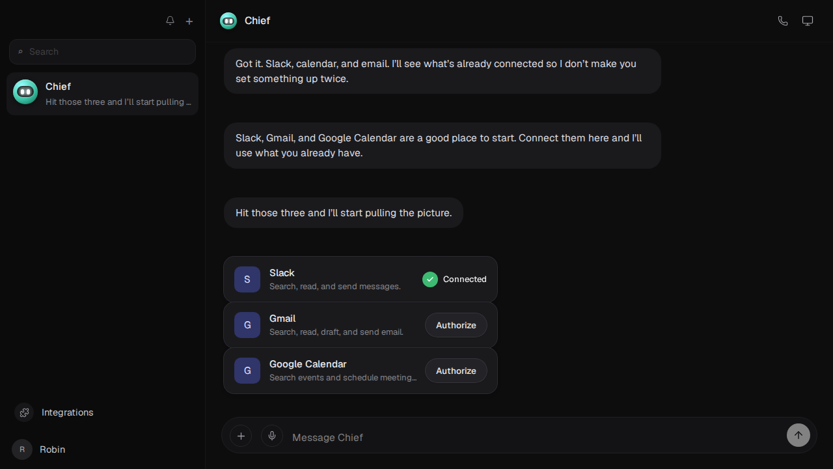Click the Message Chief input box
Screen dimensions: 833x469
tap(535, 437)
